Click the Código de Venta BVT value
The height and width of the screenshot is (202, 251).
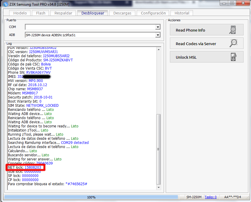point(48,68)
